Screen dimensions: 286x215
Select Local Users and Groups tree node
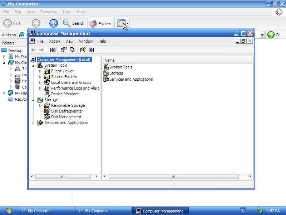tap(71, 82)
